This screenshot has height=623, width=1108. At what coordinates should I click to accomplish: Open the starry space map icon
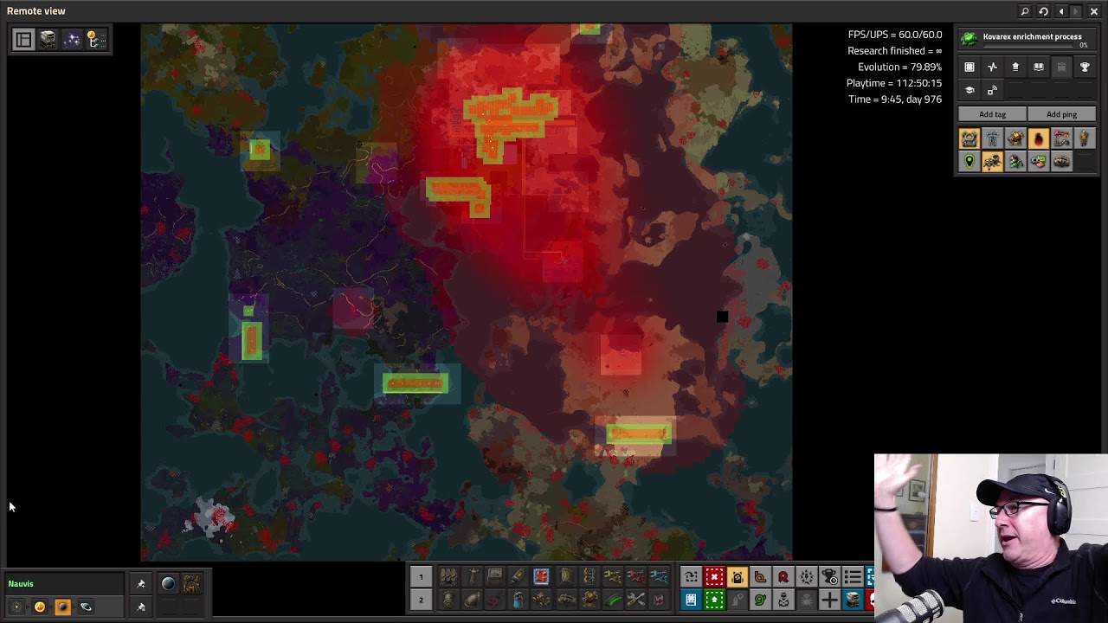click(72, 39)
